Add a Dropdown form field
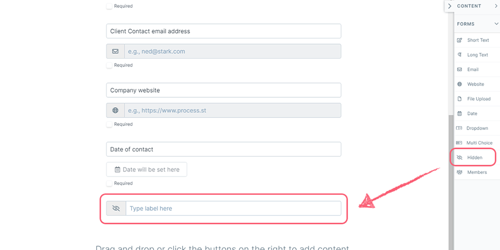 477,128
